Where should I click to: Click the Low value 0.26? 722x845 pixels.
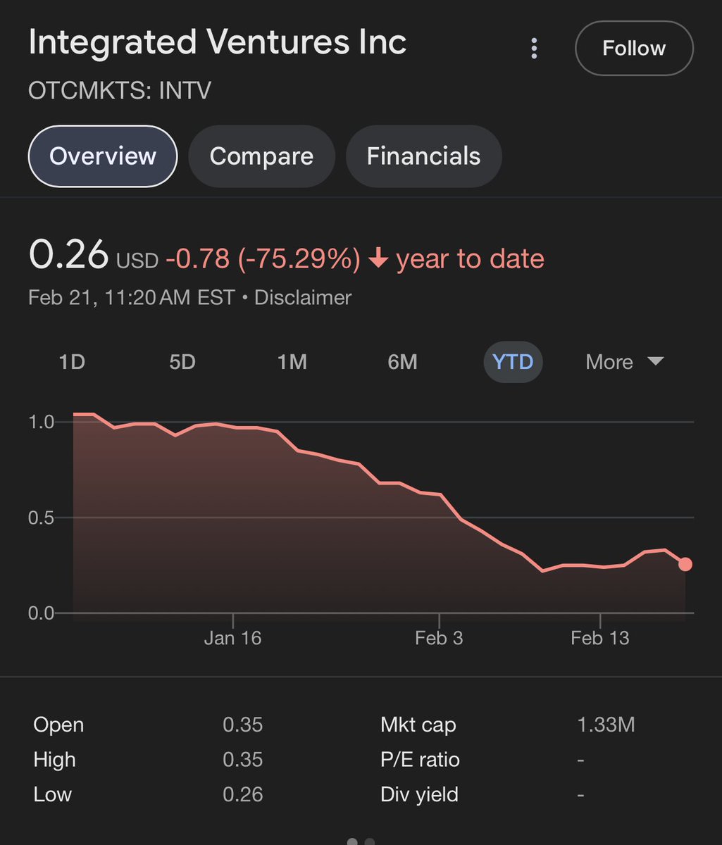pyautogui.click(x=242, y=794)
